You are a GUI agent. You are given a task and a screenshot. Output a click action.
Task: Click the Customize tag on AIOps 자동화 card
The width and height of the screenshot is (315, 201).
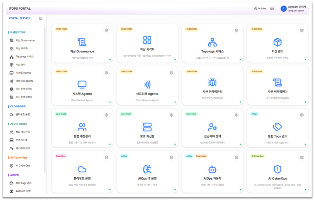coord(201,156)
